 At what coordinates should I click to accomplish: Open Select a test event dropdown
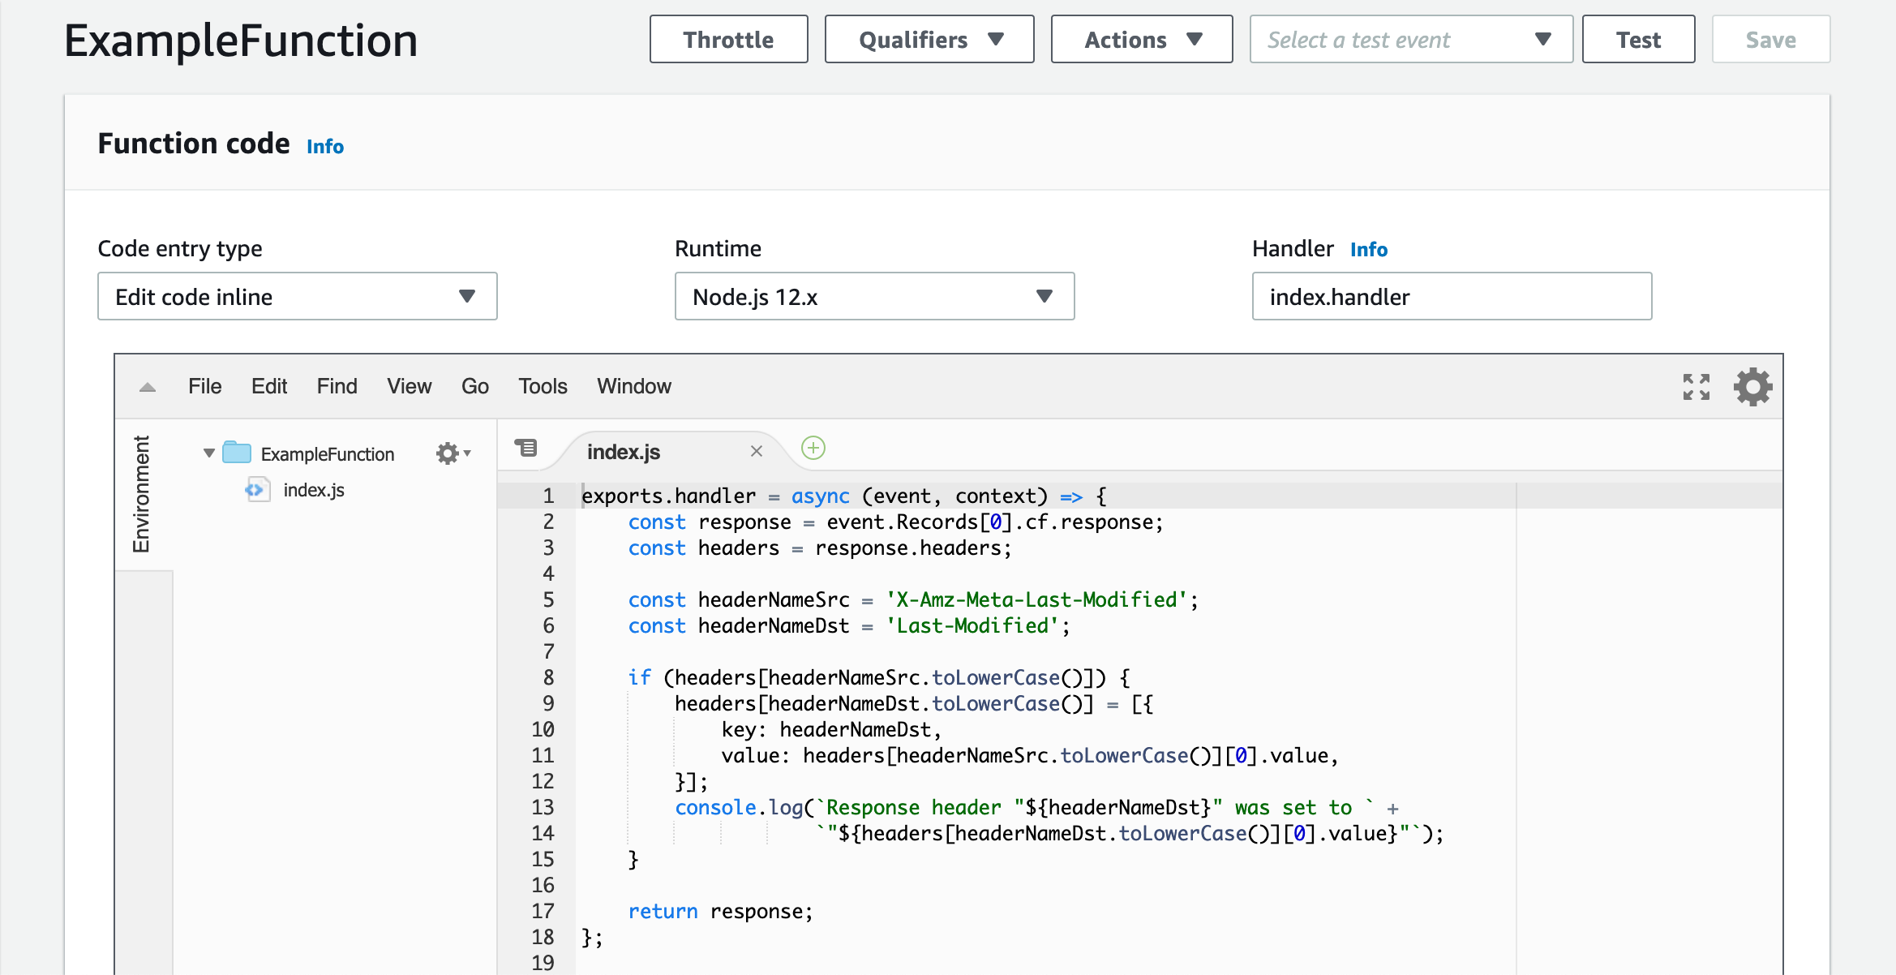pos(1411,40)
